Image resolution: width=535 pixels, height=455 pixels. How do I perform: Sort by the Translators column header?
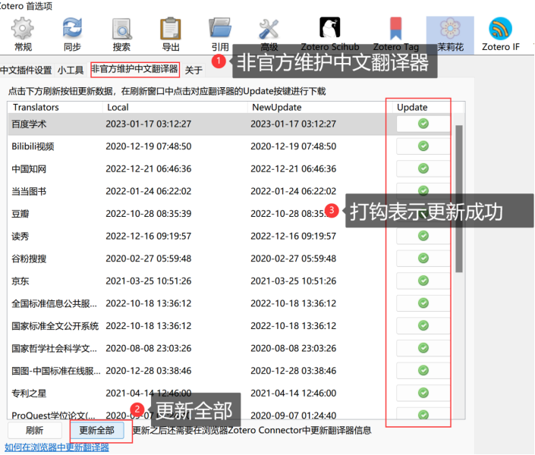55,107
